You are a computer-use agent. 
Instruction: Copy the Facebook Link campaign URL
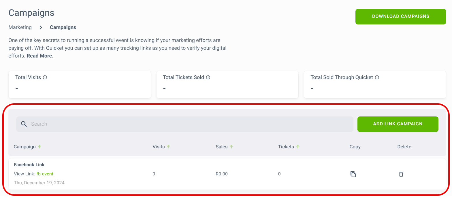(x=353, y=174)
